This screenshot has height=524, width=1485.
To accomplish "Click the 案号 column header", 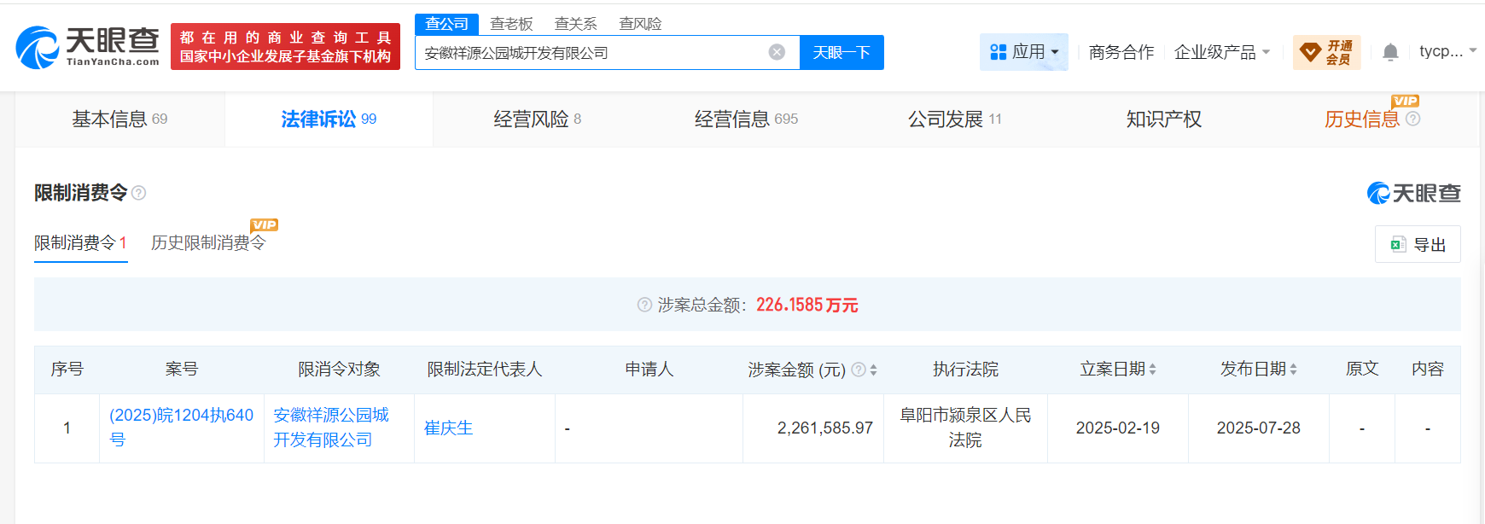I will click(181, 369).
